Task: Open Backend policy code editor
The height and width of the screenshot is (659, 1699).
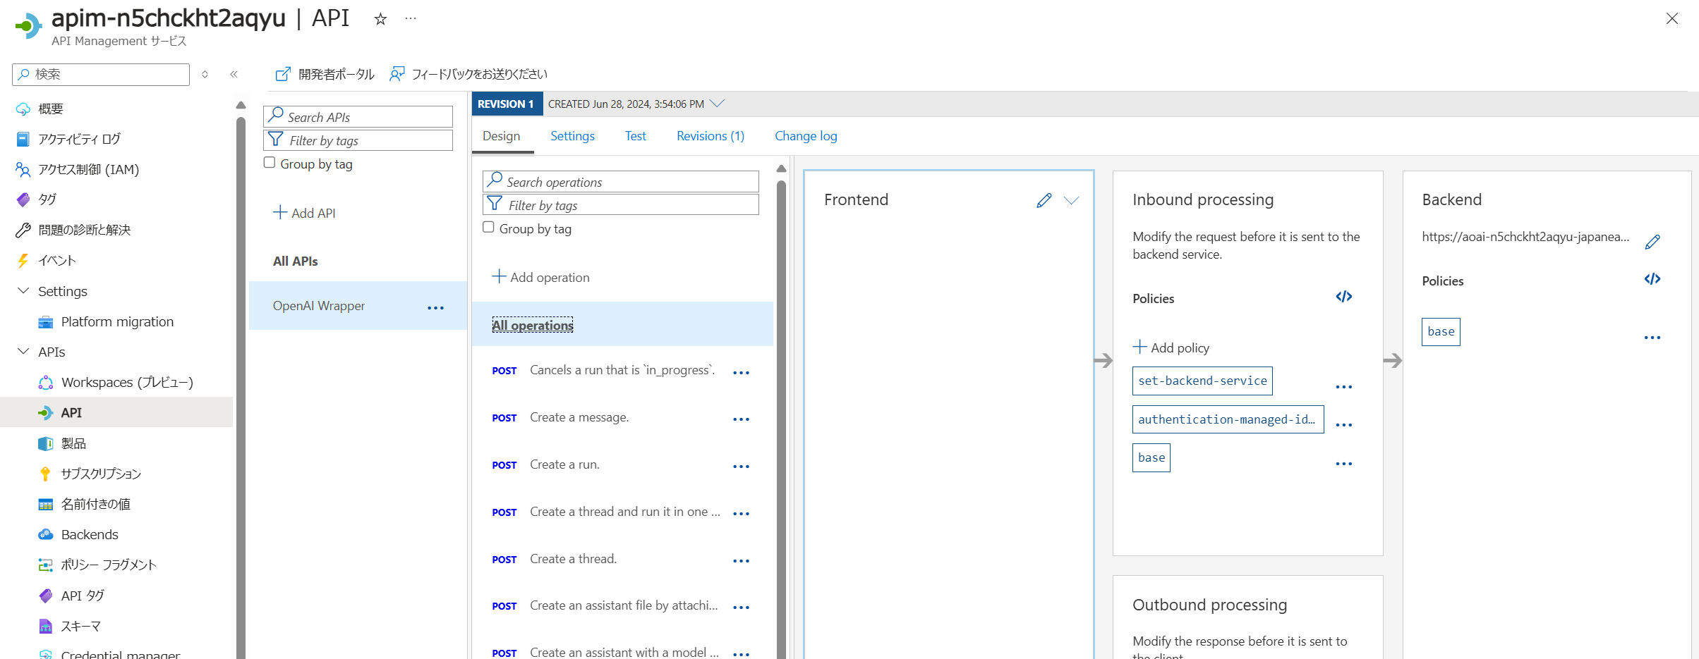Action: [x=1652, y=279]
